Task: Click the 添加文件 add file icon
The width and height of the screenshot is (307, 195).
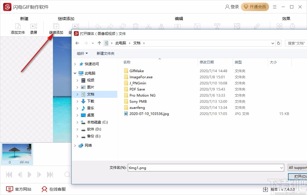Action: 18,26
